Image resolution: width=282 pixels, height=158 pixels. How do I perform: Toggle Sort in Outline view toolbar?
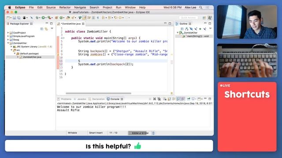click(x=186, y=29)
